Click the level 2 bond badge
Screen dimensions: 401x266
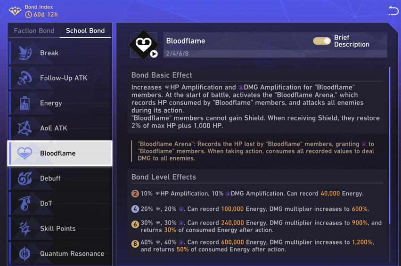135,193
